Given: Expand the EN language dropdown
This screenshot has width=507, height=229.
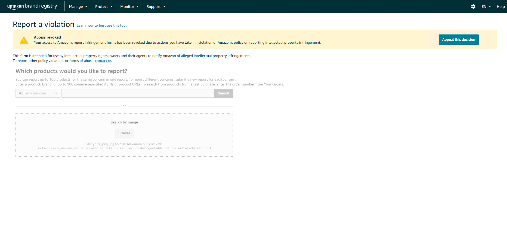Looking at the screenshot, I should (x=486, y=7).
